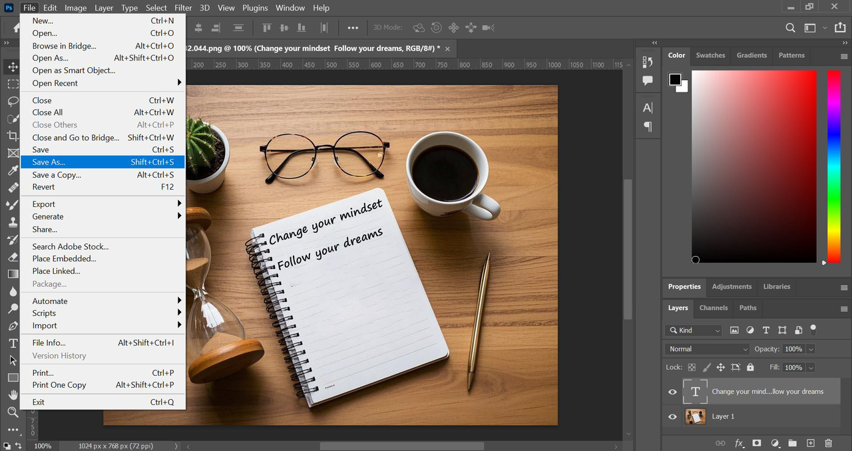The width and height of the screenshot is (852, 451).
Task: Click the Exit menu entry
Action: (x=103, y=402)
